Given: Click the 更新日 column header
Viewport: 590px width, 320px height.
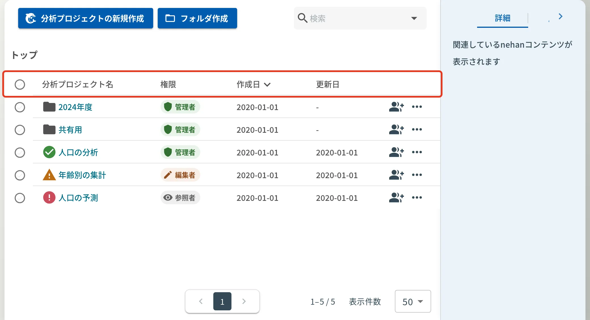Looking at the screenshot, I should [328, 85].
